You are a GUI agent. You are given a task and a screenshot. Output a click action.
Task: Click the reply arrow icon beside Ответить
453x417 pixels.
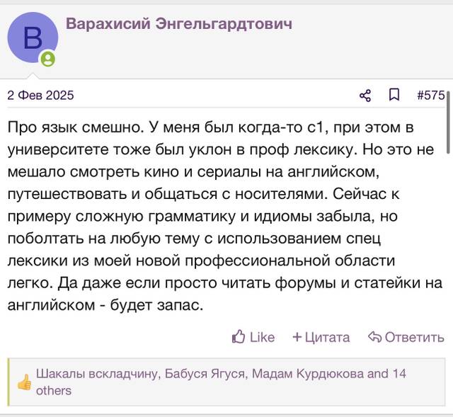pos(375,337)
